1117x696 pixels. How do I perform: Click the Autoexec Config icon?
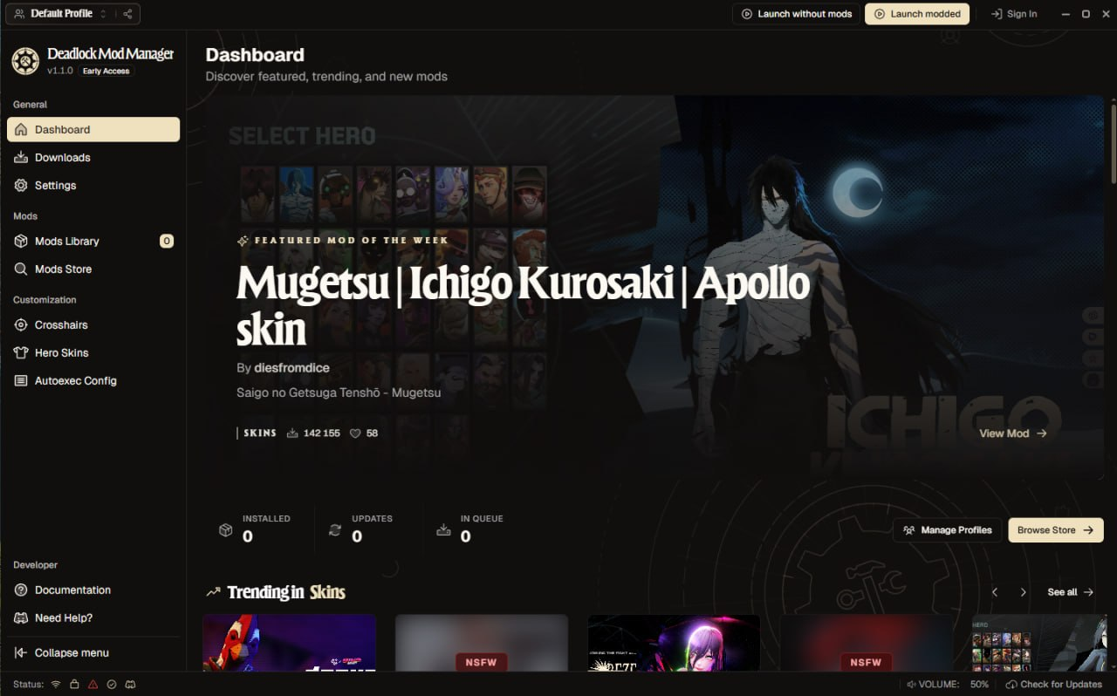pyautogui.click(x=21, y=380)
